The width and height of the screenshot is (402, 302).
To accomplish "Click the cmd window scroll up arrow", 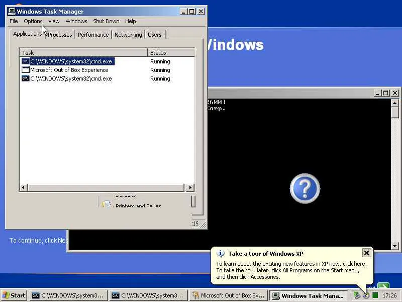I will [394, 104].
